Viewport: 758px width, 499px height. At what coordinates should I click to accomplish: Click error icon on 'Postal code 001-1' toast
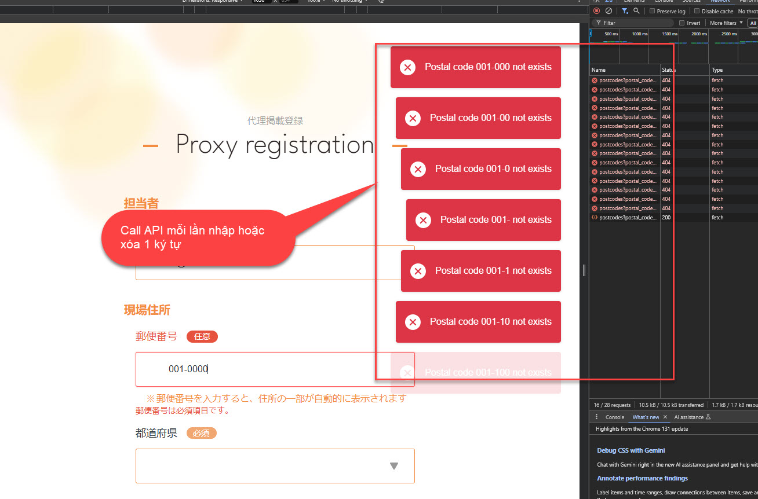[418, 271]
